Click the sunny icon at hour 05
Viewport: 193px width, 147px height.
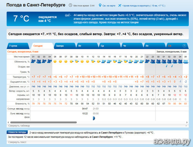55,61
